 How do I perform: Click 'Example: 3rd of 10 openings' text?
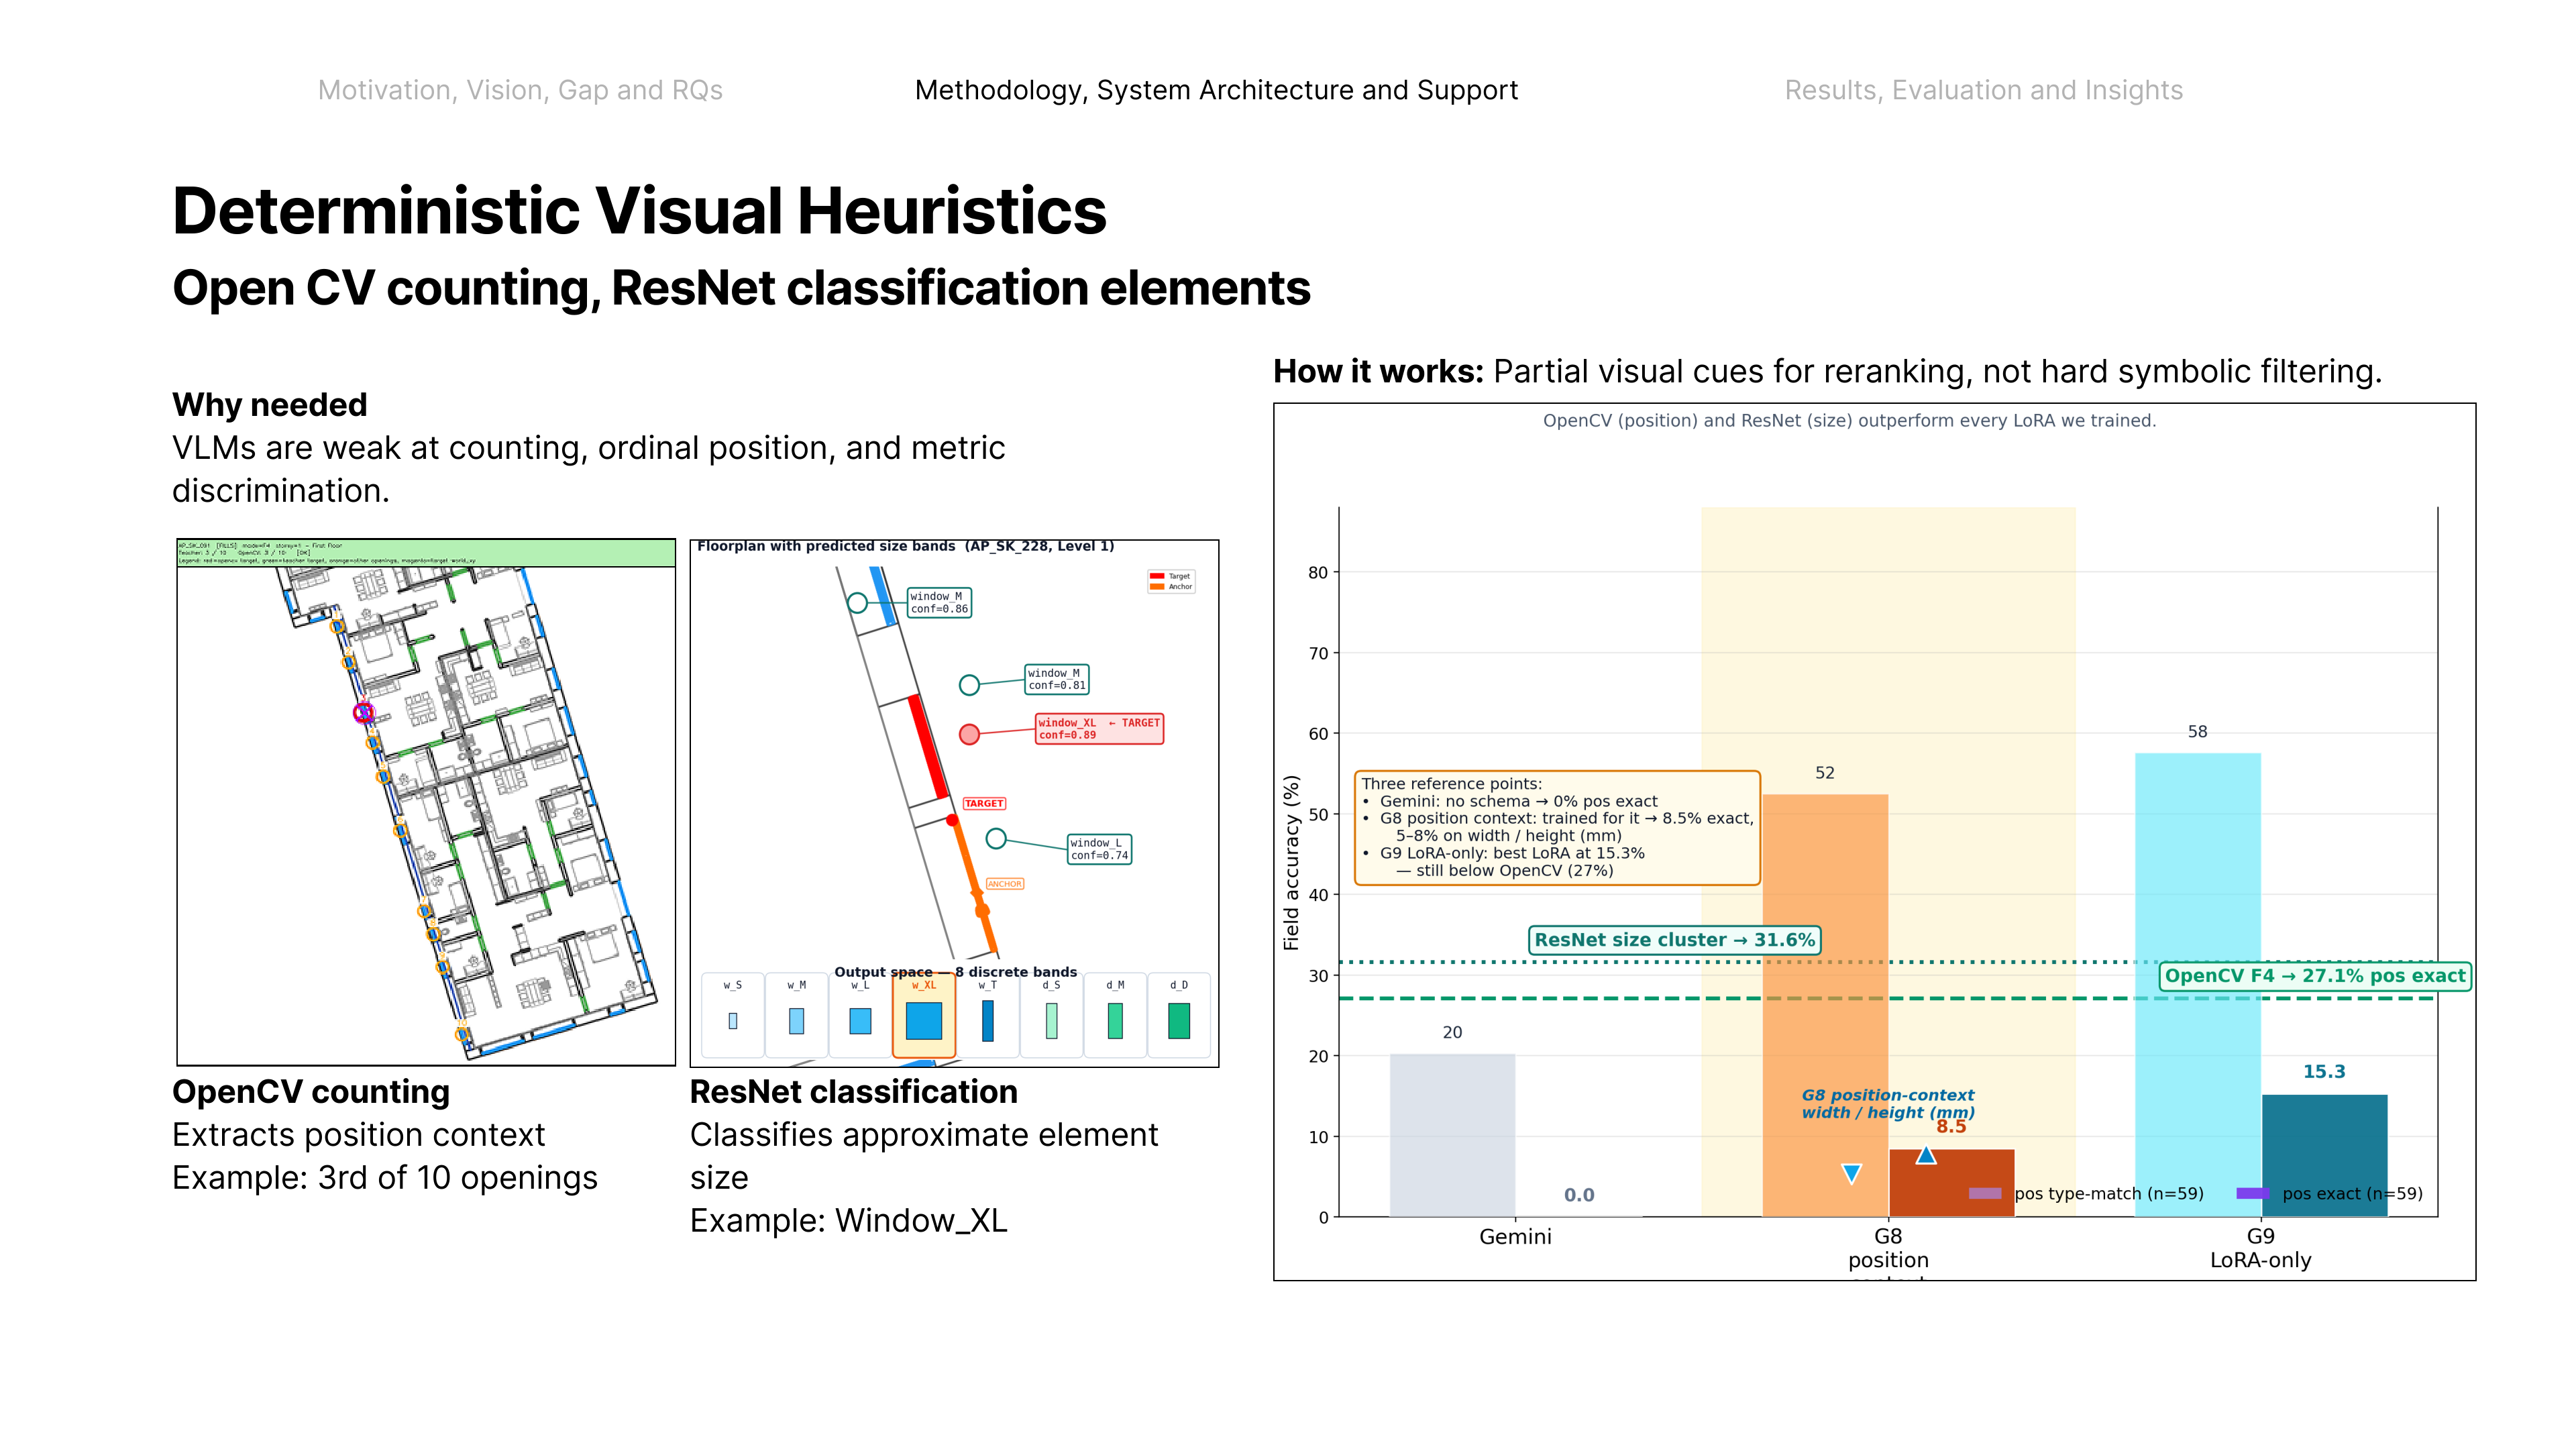(x=385, y=1178)
